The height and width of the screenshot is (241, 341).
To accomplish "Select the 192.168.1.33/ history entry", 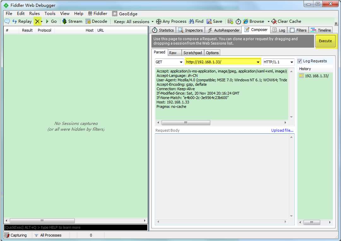I will (x=314, y=76).
